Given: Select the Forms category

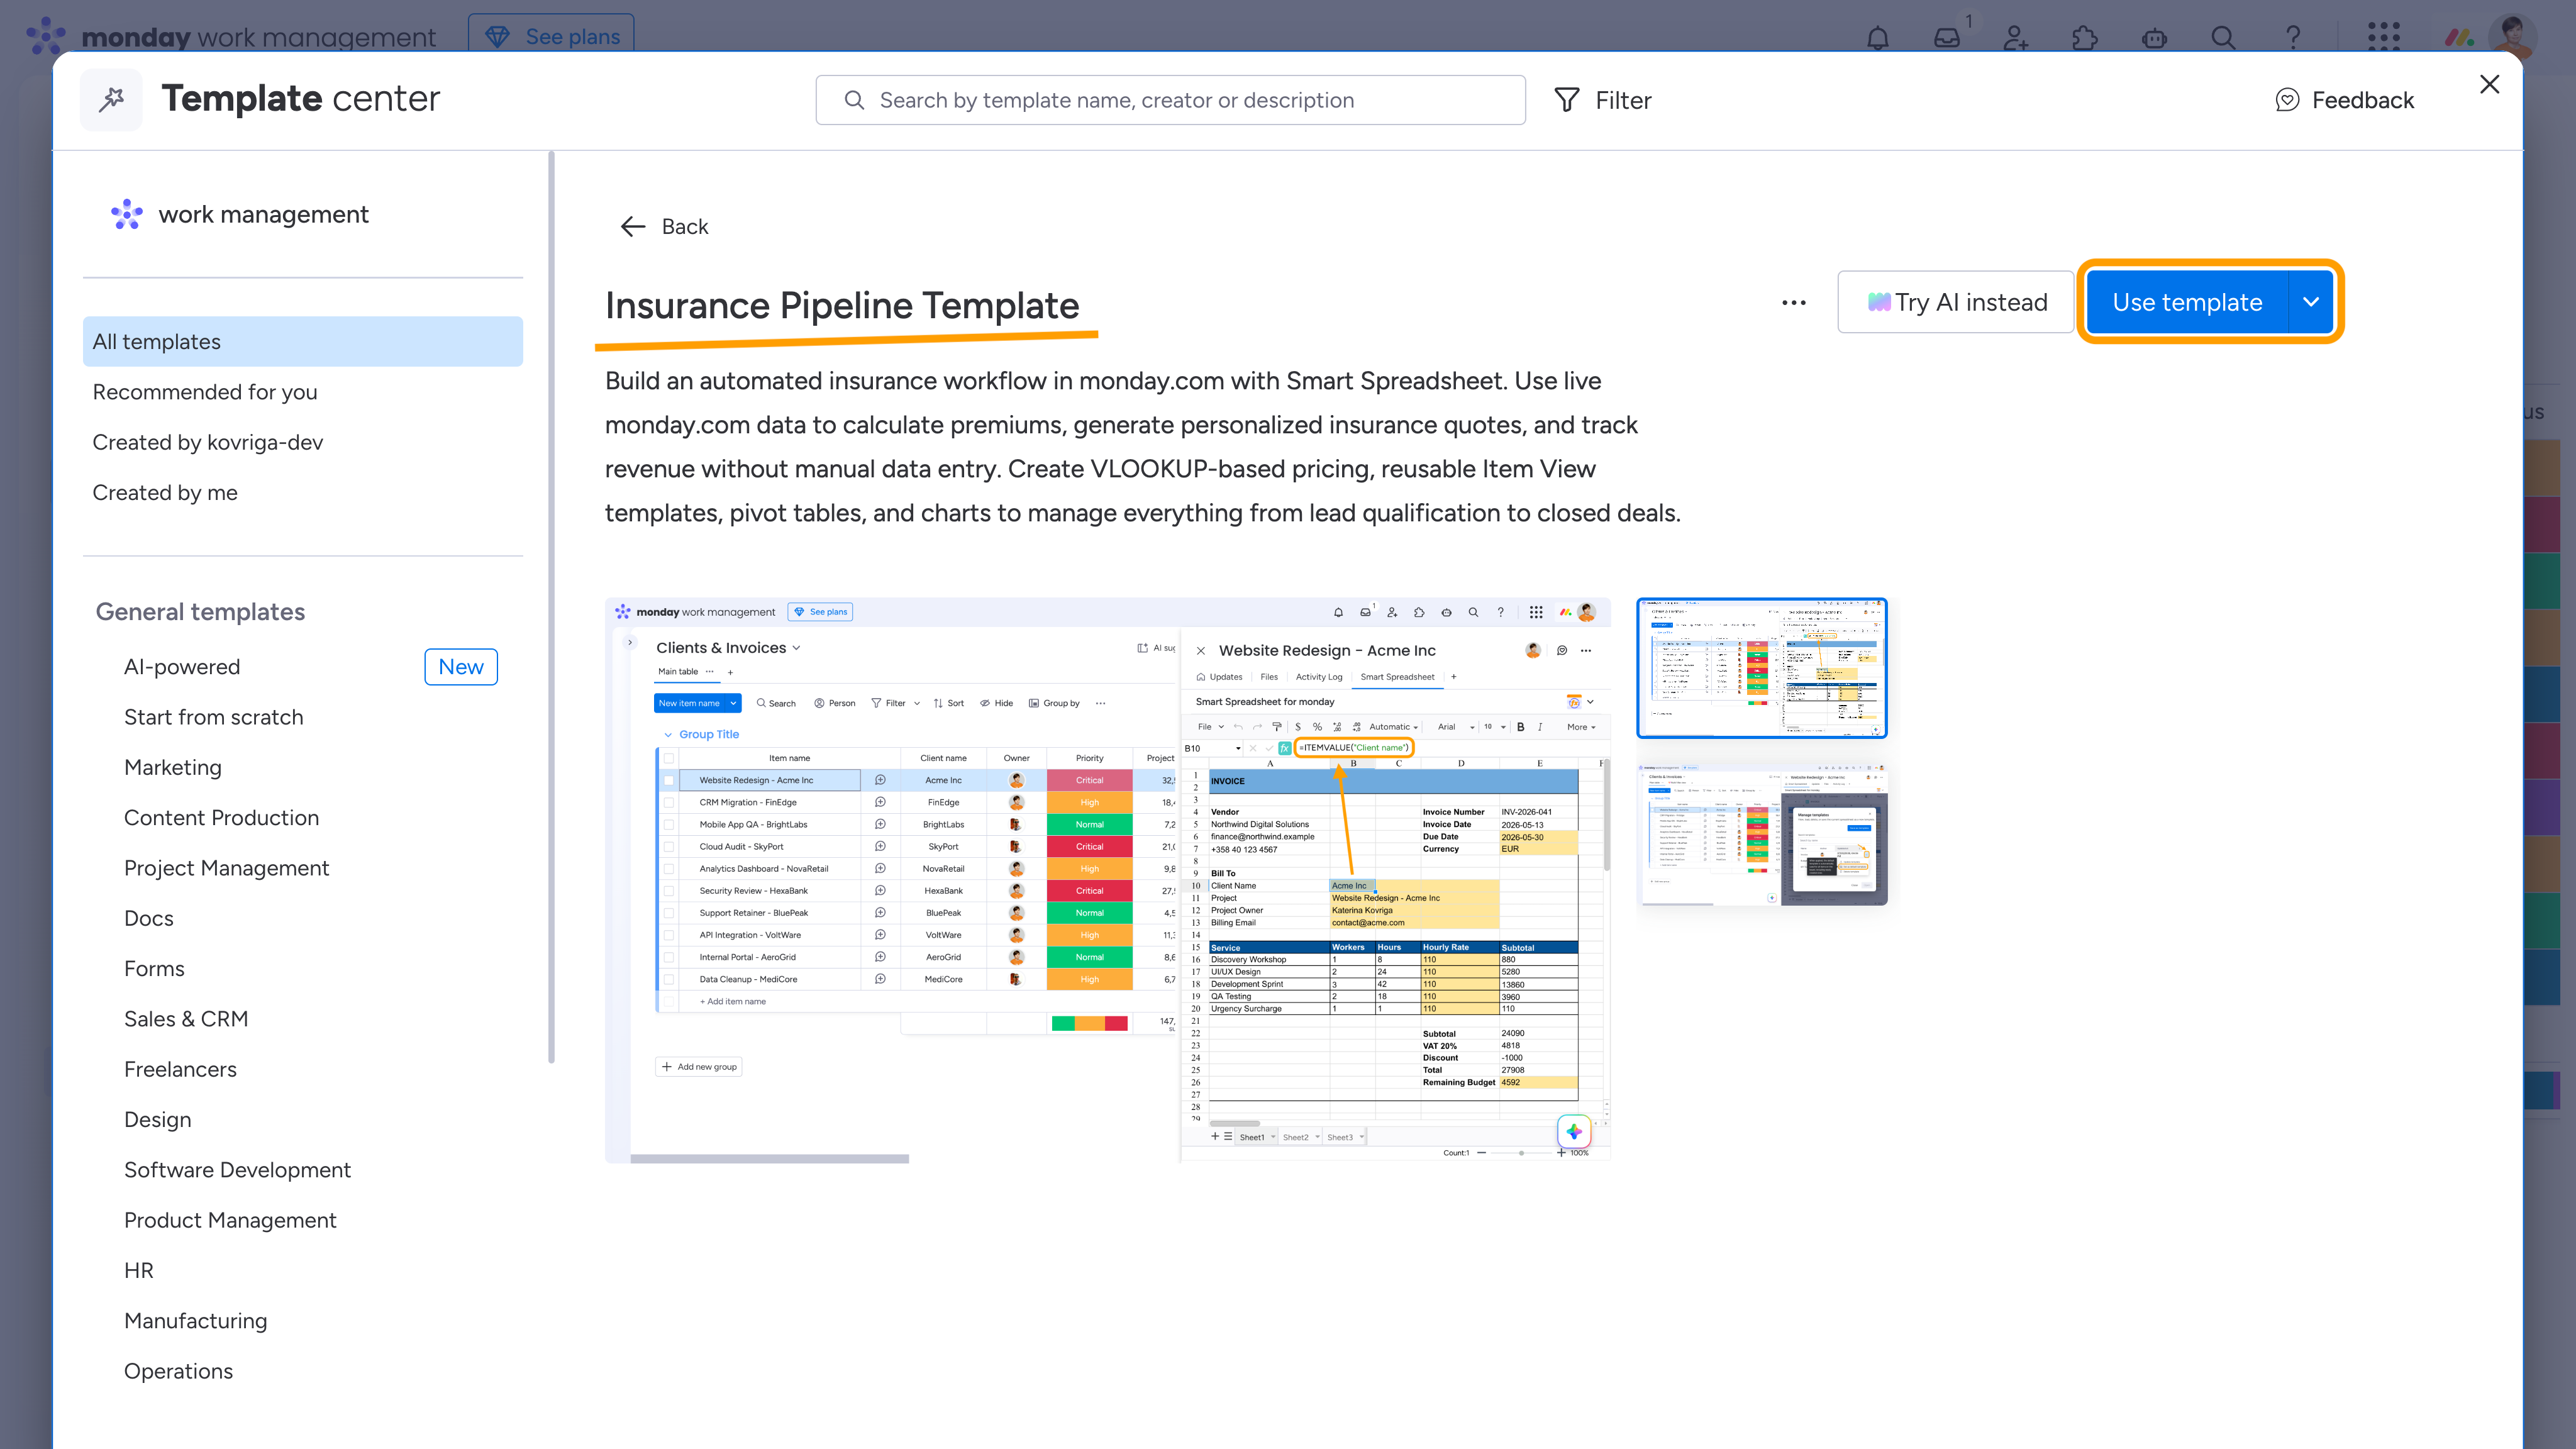Looking at the screenshot, I should (154, 968).
